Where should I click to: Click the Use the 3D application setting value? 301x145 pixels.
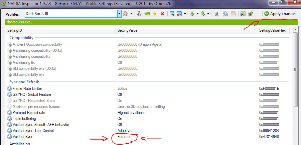click(x=141, y=107)
